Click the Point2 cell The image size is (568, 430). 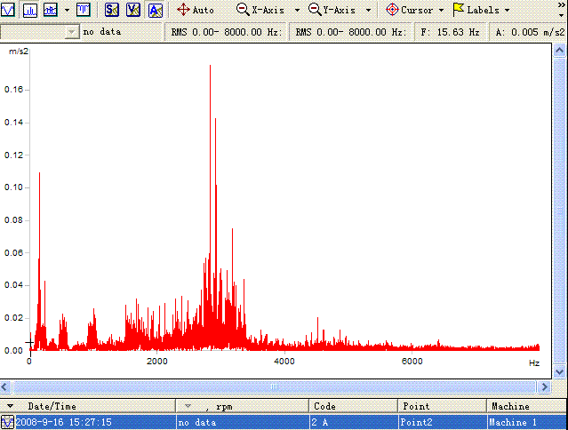tap(443, 422)
